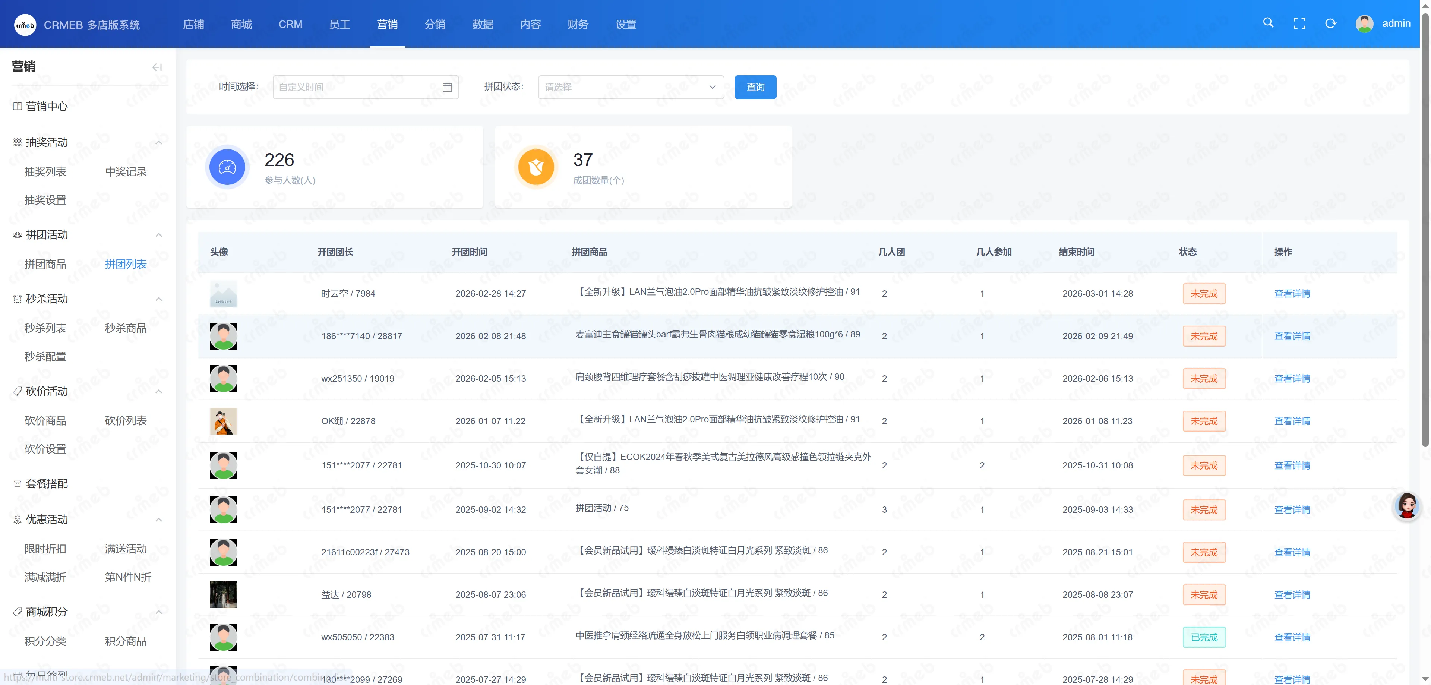Click avatar thumbnail of 益达 row
The width and height of the screenshot is (1431, 685).
(223, 594)
